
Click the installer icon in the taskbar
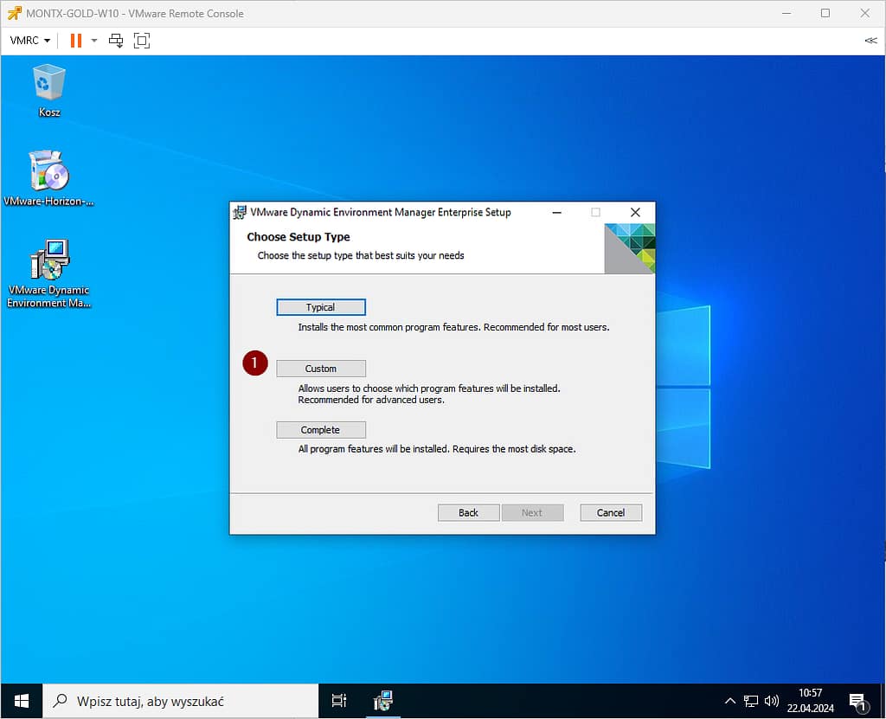[x=382, y=701]
